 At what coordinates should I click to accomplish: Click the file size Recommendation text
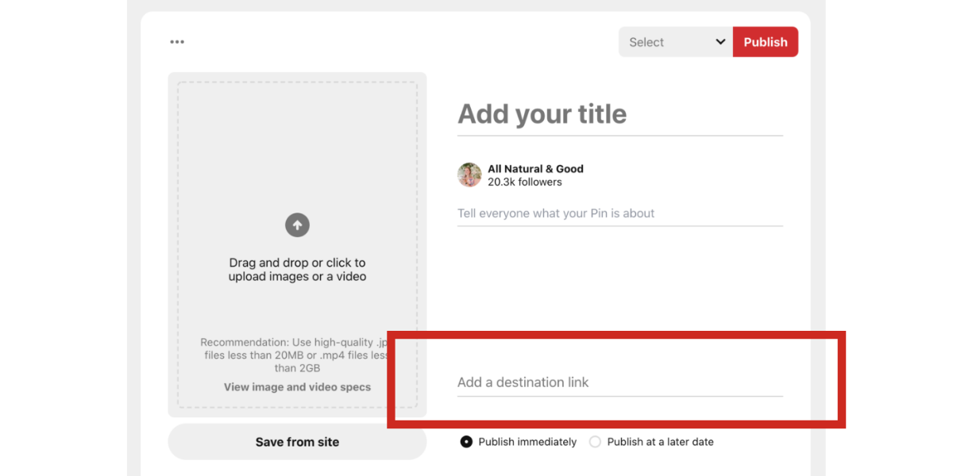coord(294,355)
